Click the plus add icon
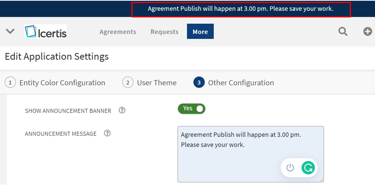Image resolution: width=375 pixels, height=186 pixels. pos(368,32)
